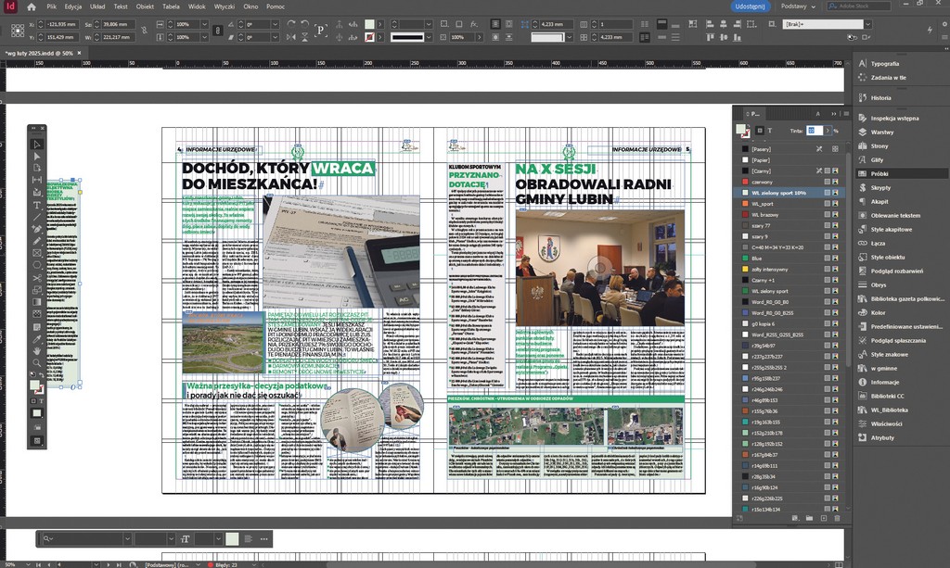
Task: Open the Oblewanie tekstem panel
Action: coord(894,215)
